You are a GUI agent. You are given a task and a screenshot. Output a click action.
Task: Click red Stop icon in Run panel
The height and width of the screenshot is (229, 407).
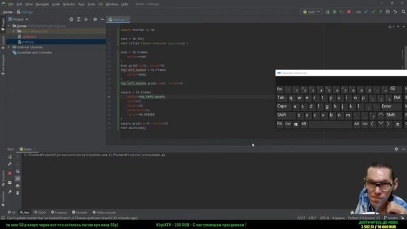coord(10,173)
